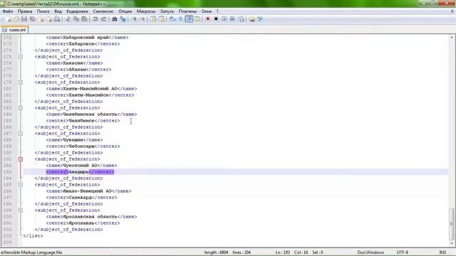Redo the edit with the Redo icon
The height and width of the screenshot is (256, 456).
tap(103, 19)
